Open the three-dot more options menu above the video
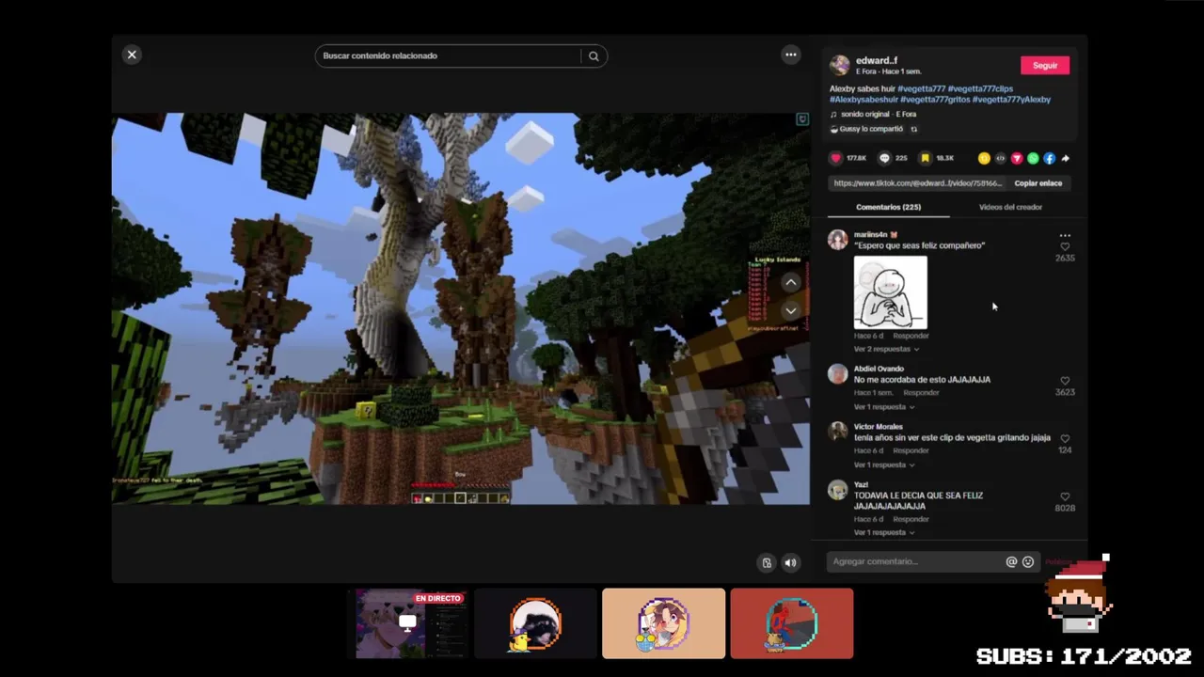 (791, 55)
